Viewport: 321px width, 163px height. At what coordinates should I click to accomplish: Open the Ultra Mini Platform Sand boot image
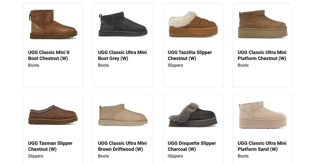tap(263, 115)
